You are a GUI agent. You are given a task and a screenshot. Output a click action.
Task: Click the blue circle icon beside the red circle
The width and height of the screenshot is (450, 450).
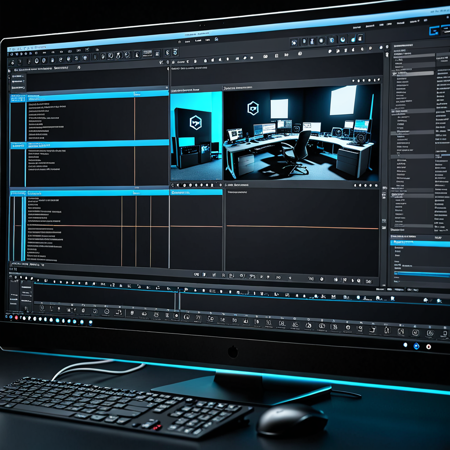tap(417, 346)
